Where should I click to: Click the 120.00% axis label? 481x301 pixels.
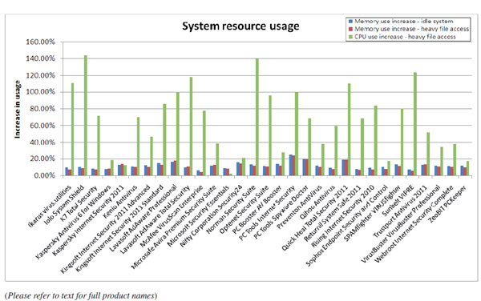coord(41,75)
